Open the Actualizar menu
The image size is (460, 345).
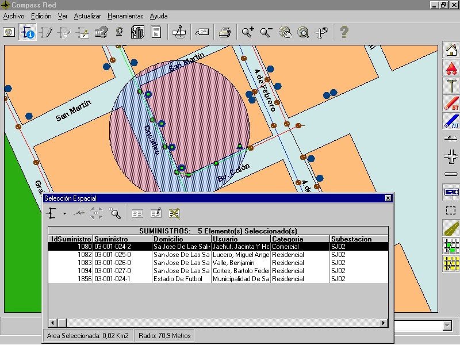(x=87, y=16)
